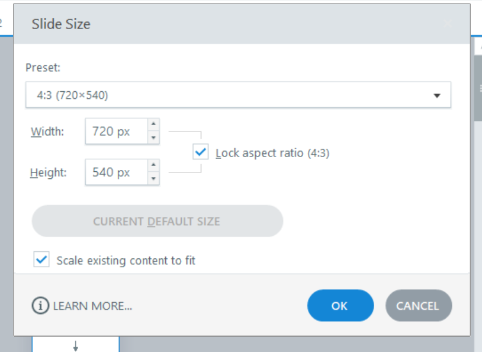Click the Width input field
This screenshot has height=352, width=482.
click(x=115, y=131)
